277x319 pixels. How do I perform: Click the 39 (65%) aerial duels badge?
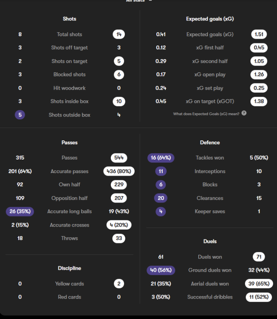[259, 284]
